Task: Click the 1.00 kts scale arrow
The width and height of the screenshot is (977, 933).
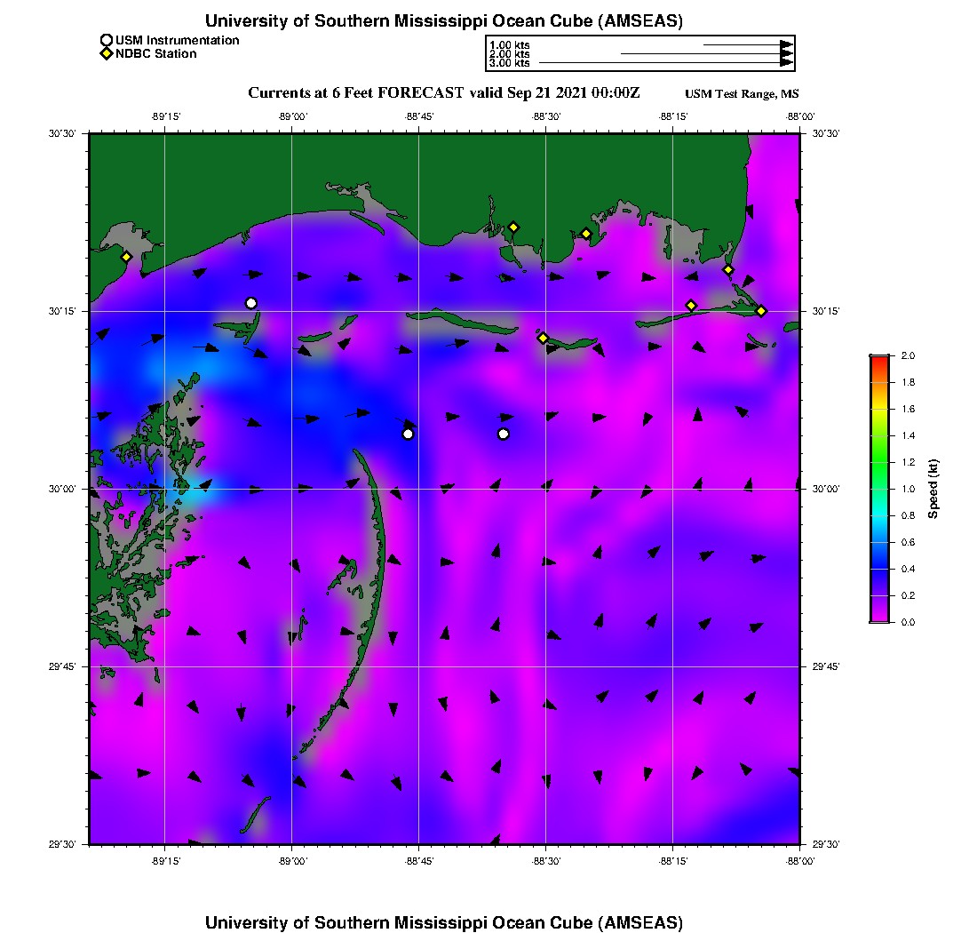Action: click(x=749, y=45)
